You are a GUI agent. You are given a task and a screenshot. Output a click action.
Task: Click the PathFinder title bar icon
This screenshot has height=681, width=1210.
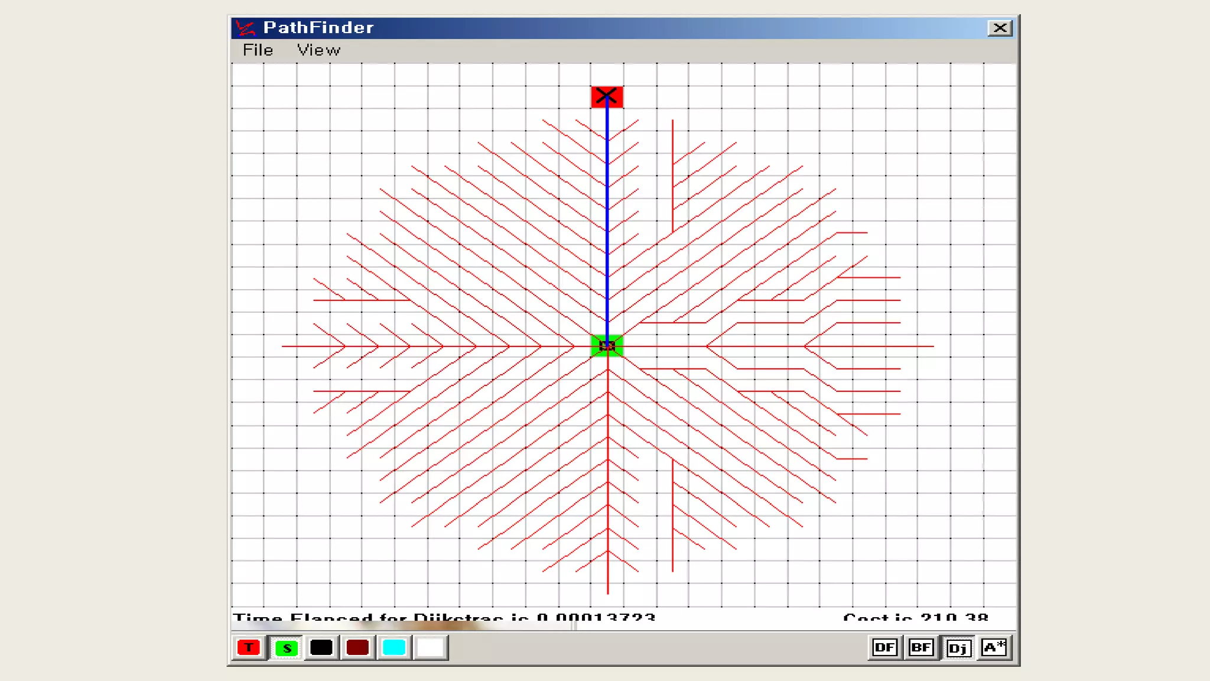tap(245, 28)
